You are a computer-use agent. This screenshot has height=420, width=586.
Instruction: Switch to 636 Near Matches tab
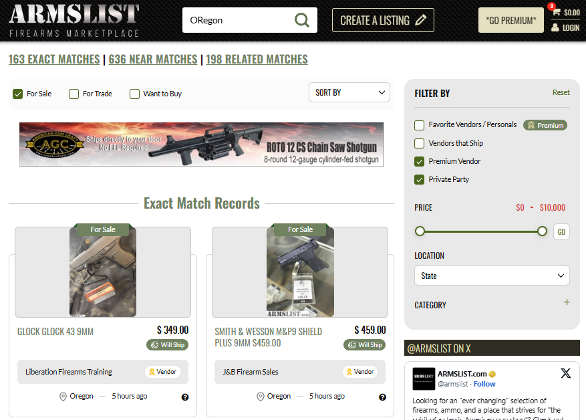153,60
